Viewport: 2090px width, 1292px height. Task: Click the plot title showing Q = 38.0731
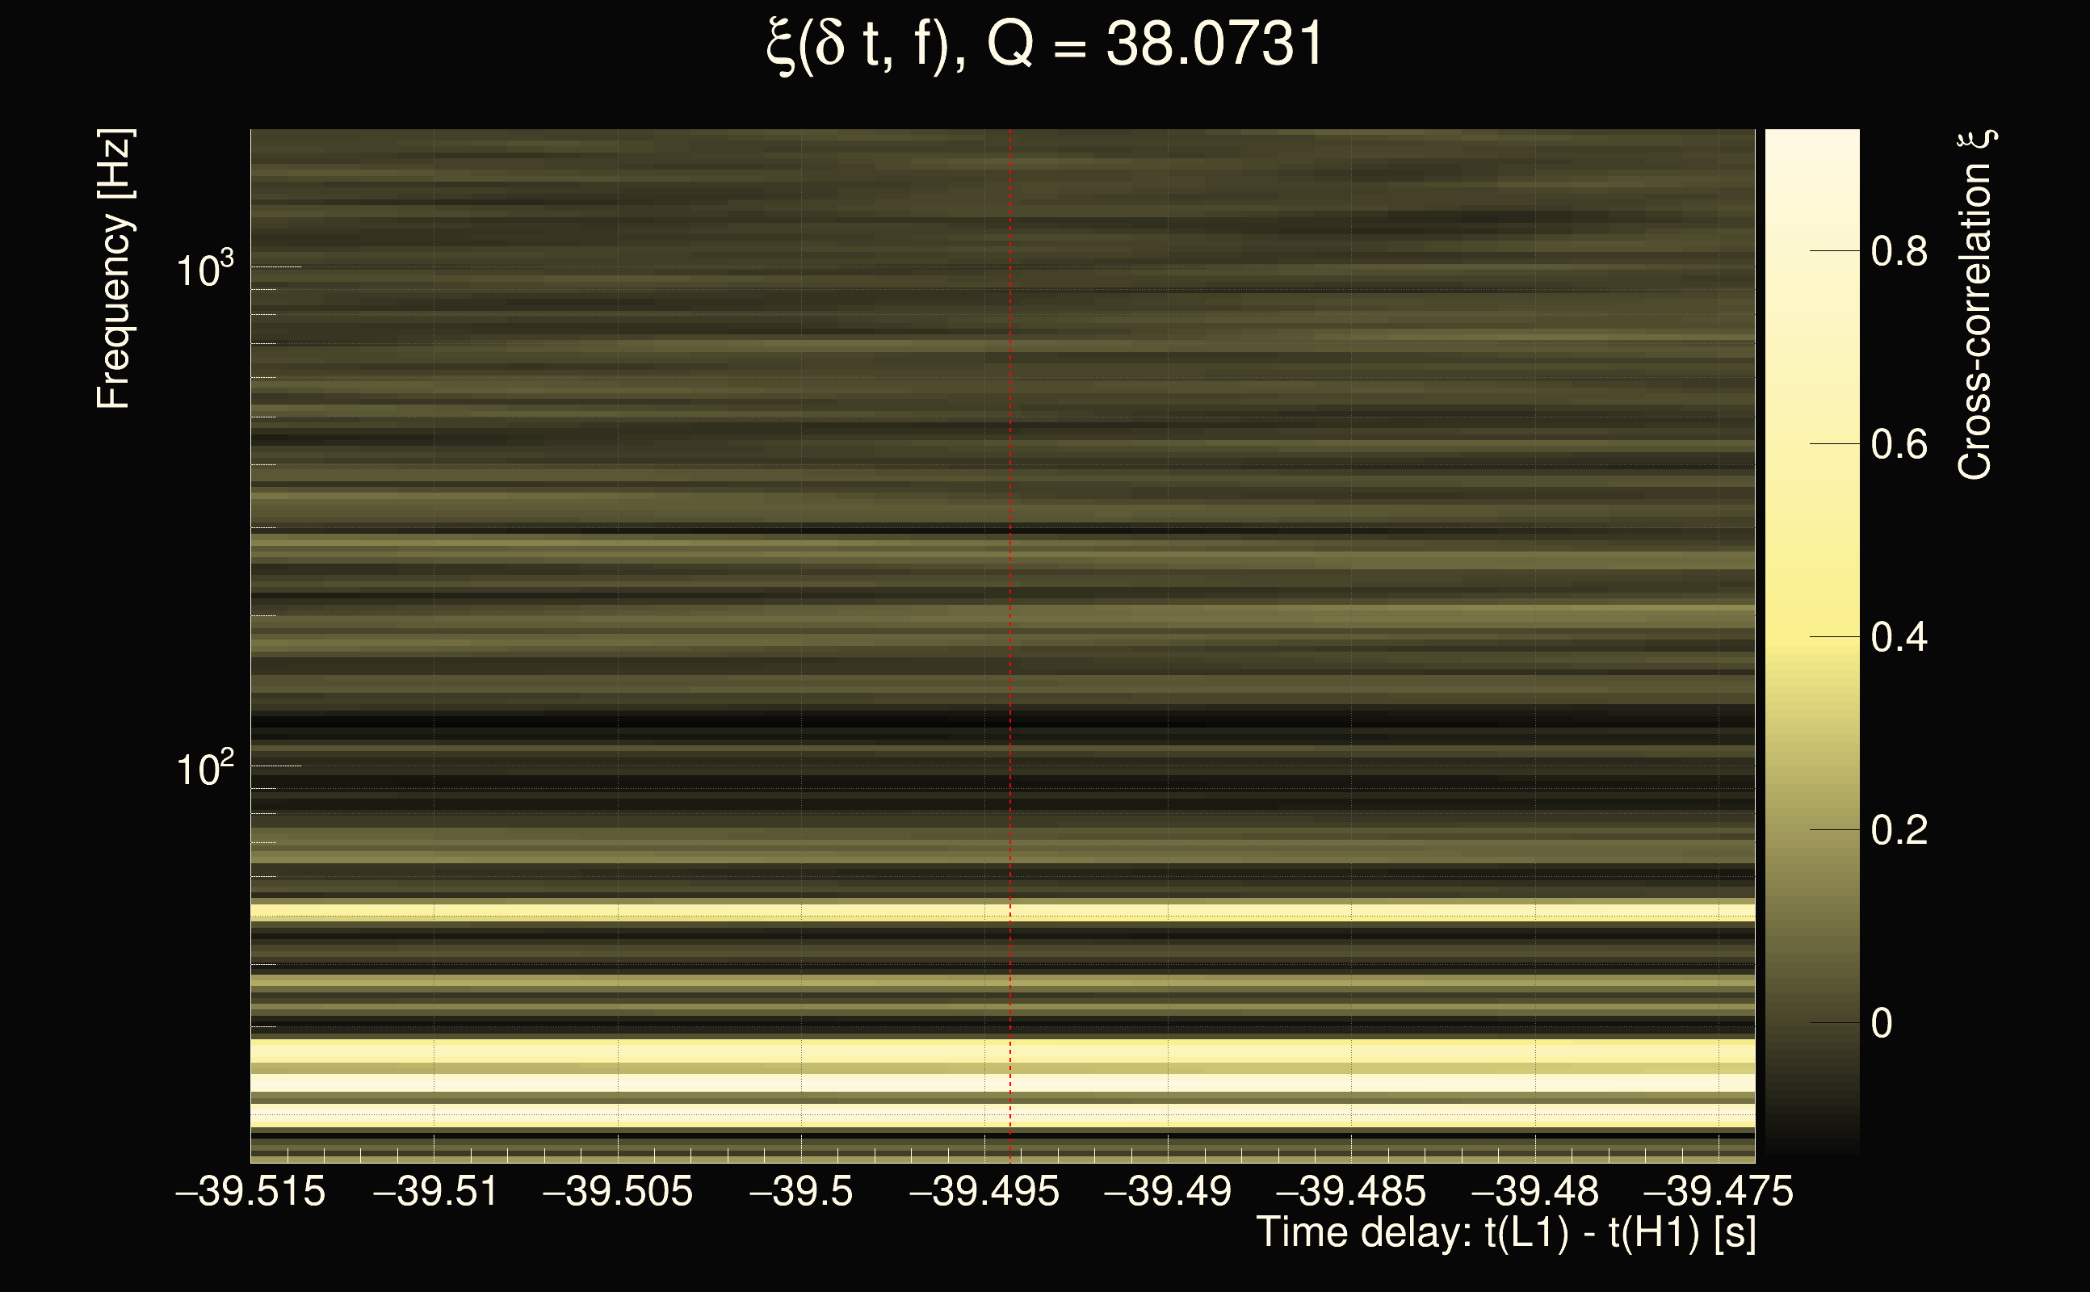point(1044,44)
